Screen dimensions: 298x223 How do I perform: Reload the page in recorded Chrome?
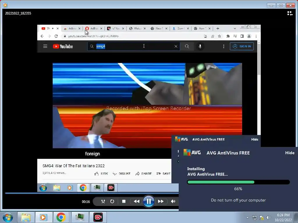(56, 36)
